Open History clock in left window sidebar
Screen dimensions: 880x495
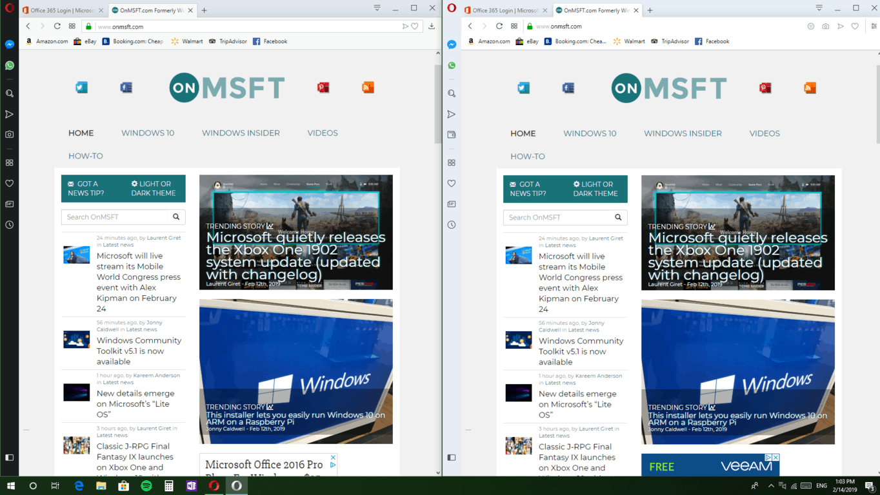tap(10, 225)
